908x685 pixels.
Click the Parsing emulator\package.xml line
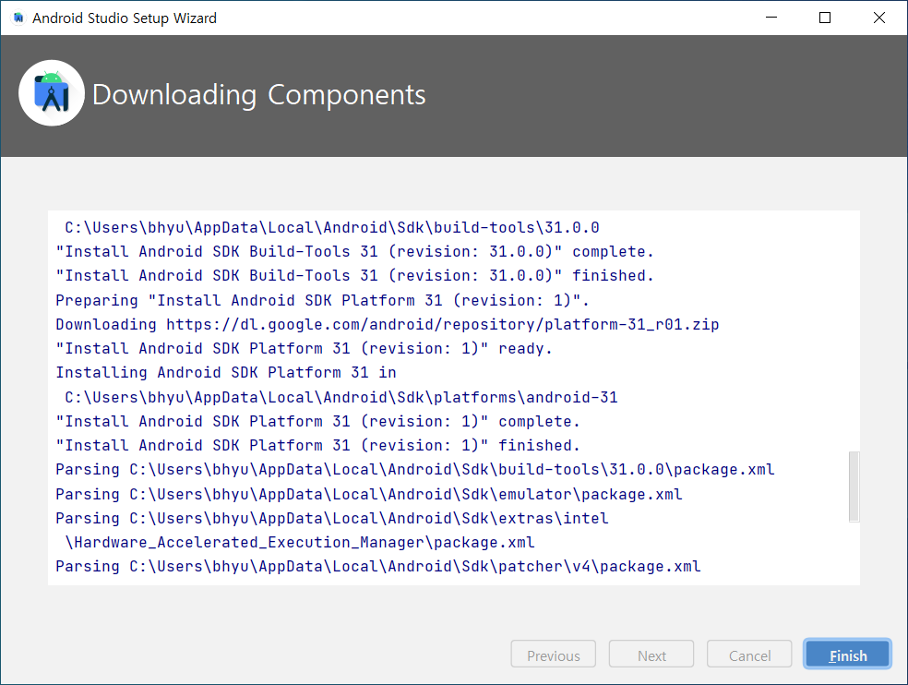coord(369,494)
